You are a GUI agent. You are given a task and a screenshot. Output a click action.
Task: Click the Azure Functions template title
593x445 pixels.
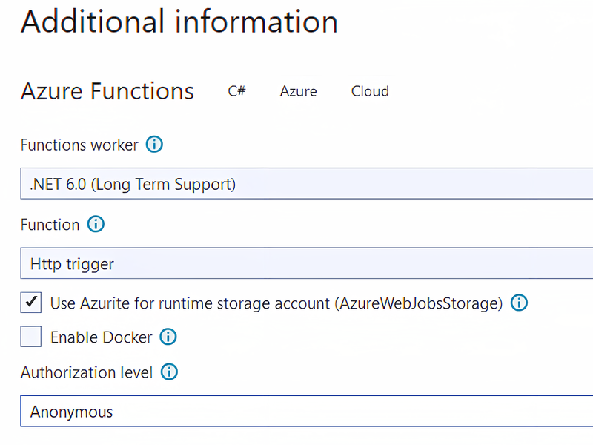tap(107, 91)
